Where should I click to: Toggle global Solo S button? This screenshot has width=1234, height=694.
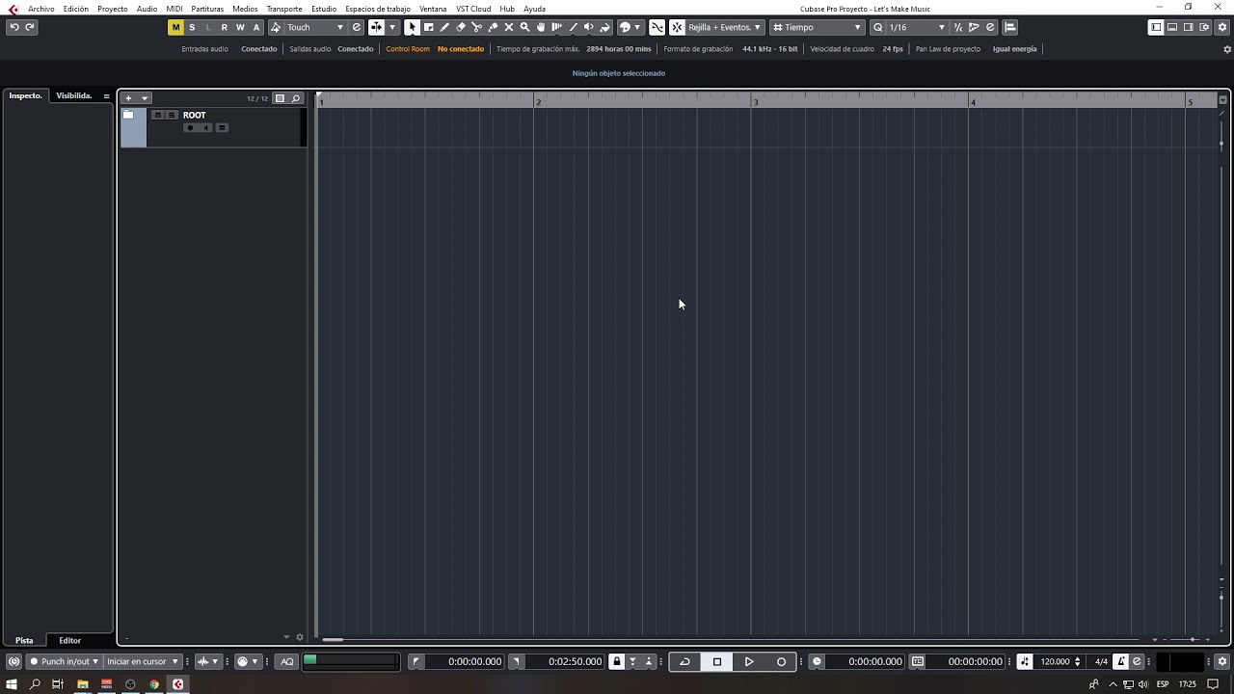point(192,27)
